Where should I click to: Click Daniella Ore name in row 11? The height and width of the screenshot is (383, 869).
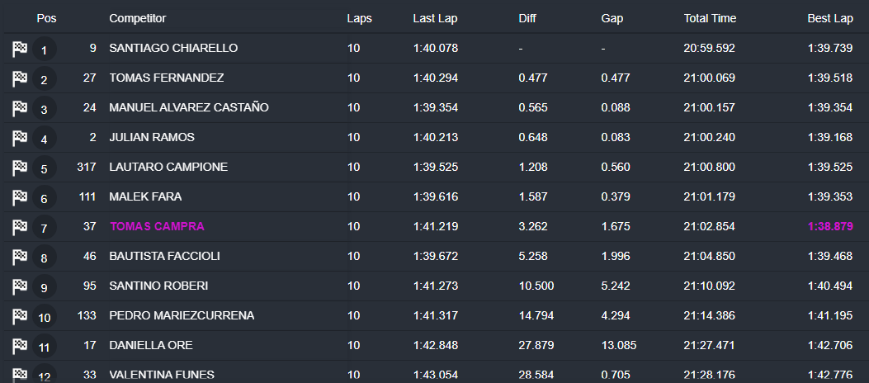[x=151, y=345]
